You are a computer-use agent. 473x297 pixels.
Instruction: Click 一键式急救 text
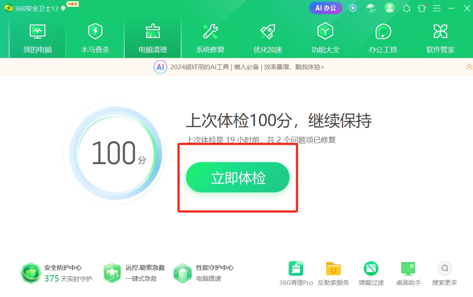[x=141, y=279]
